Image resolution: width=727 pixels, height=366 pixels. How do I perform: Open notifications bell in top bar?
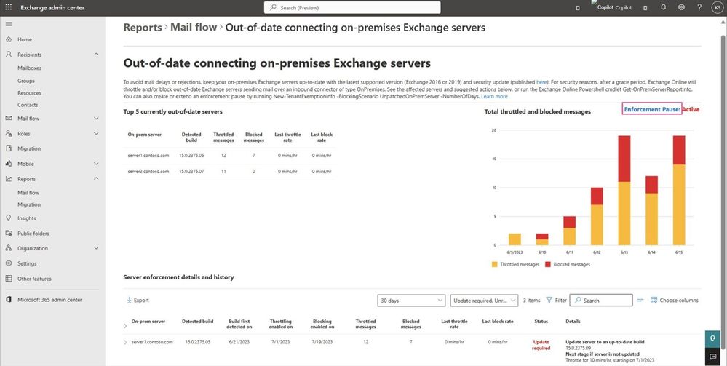pos(664,7)
